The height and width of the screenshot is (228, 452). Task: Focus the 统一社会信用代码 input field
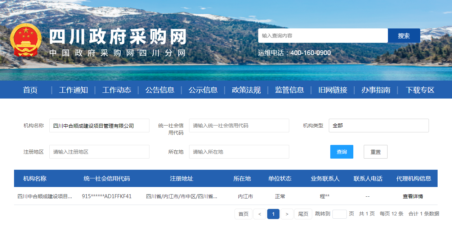239,126
